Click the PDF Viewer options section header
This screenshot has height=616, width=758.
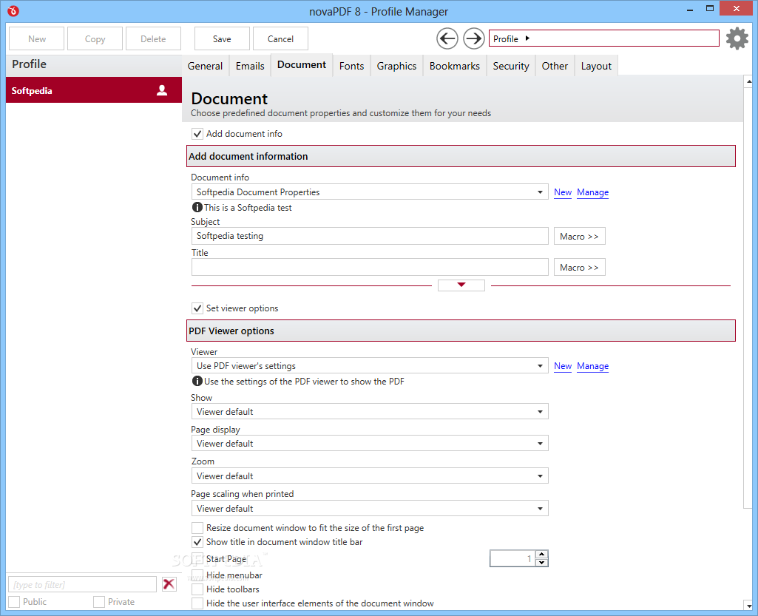pos(461,331)
